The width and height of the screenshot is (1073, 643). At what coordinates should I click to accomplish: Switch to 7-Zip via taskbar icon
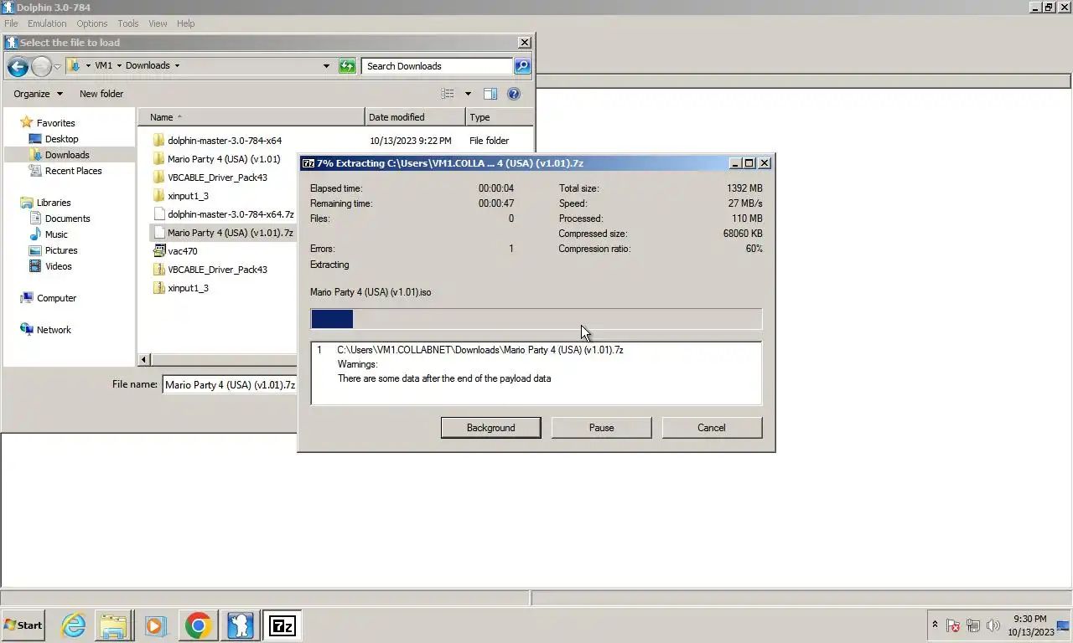pyautogui.click(x=282, y=625)
